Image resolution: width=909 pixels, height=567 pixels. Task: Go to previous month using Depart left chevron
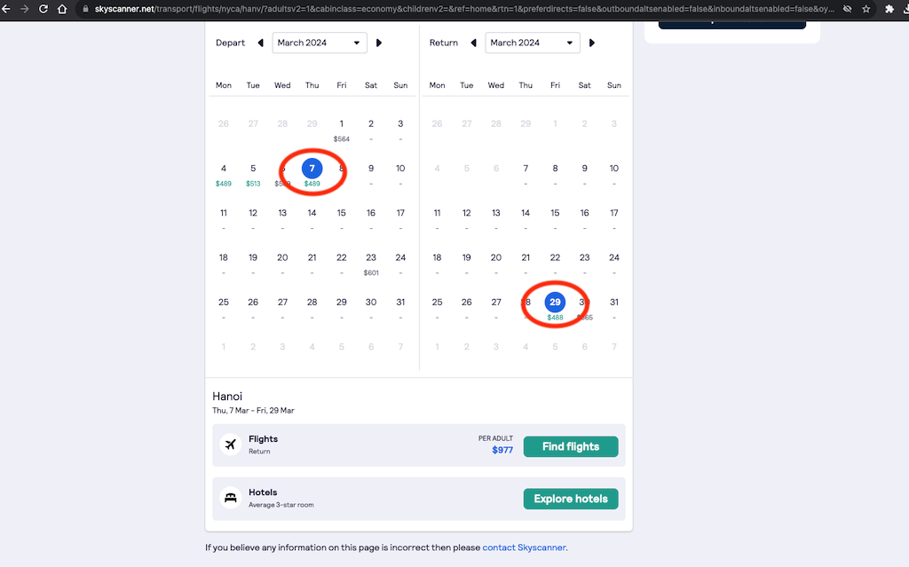(x=260, y=42)
